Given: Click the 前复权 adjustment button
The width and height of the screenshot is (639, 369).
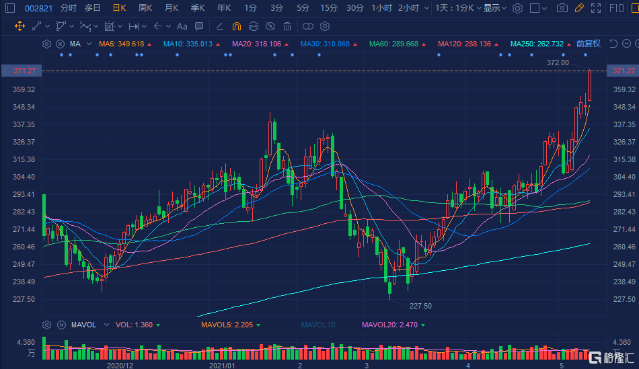Looking at the screenshot, I should (588, 44).
